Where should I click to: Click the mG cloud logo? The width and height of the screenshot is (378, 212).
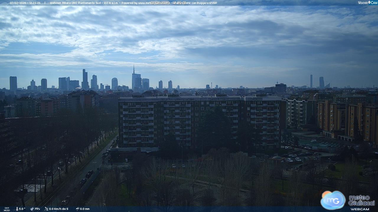pyautogui.click(x=333, y=200)
